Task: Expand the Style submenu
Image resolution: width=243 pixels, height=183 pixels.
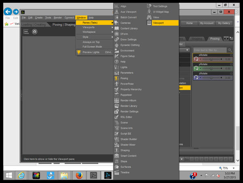Action: [x=94, y=37]
